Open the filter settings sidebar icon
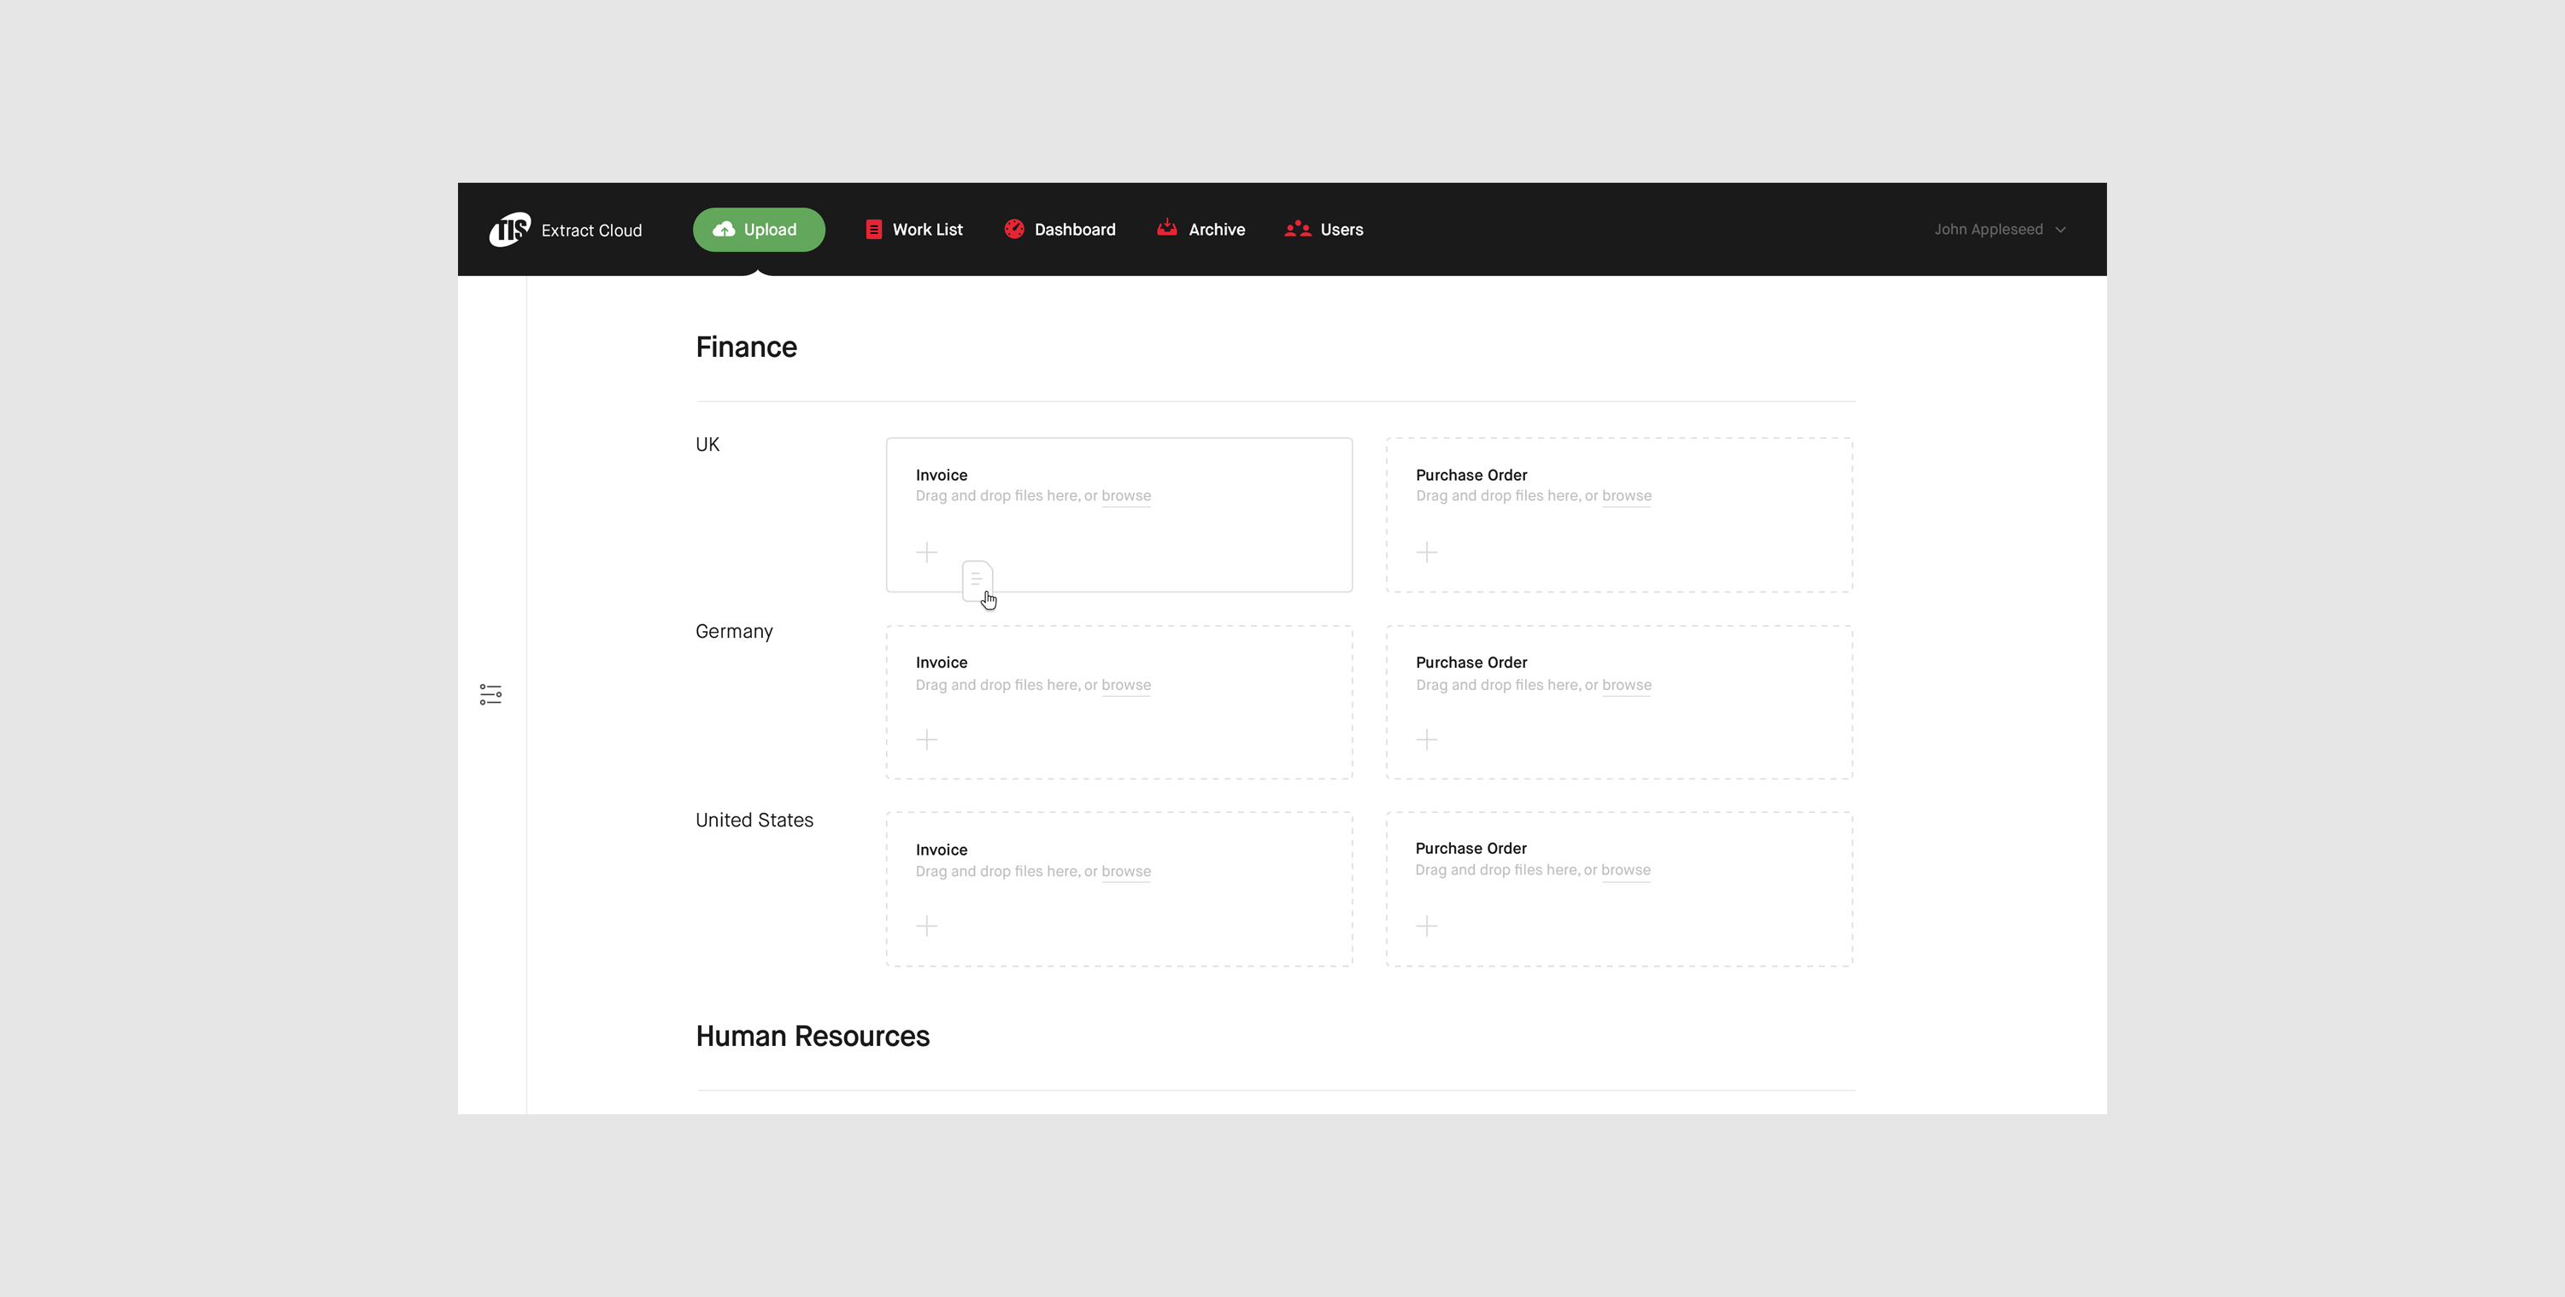Screen dimensions: 2565x1297 click(x=490, y=694)
